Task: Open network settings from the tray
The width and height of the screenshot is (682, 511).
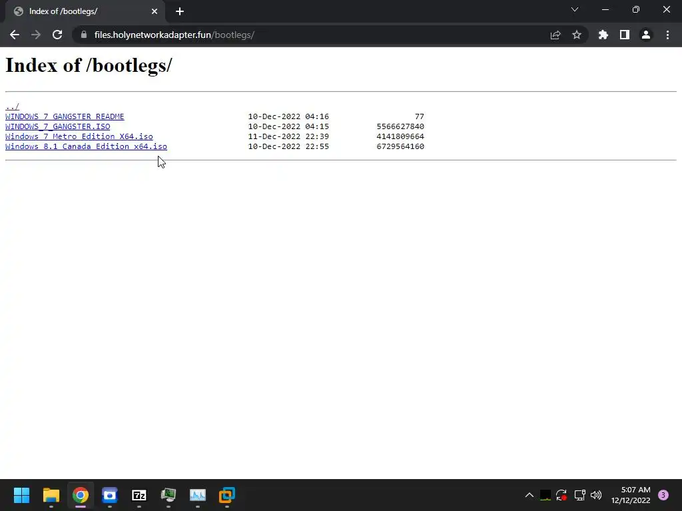Action: 579,495
